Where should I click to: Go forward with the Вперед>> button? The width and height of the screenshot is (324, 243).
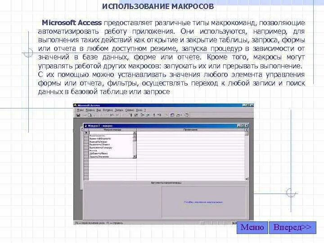pos(292,228)
